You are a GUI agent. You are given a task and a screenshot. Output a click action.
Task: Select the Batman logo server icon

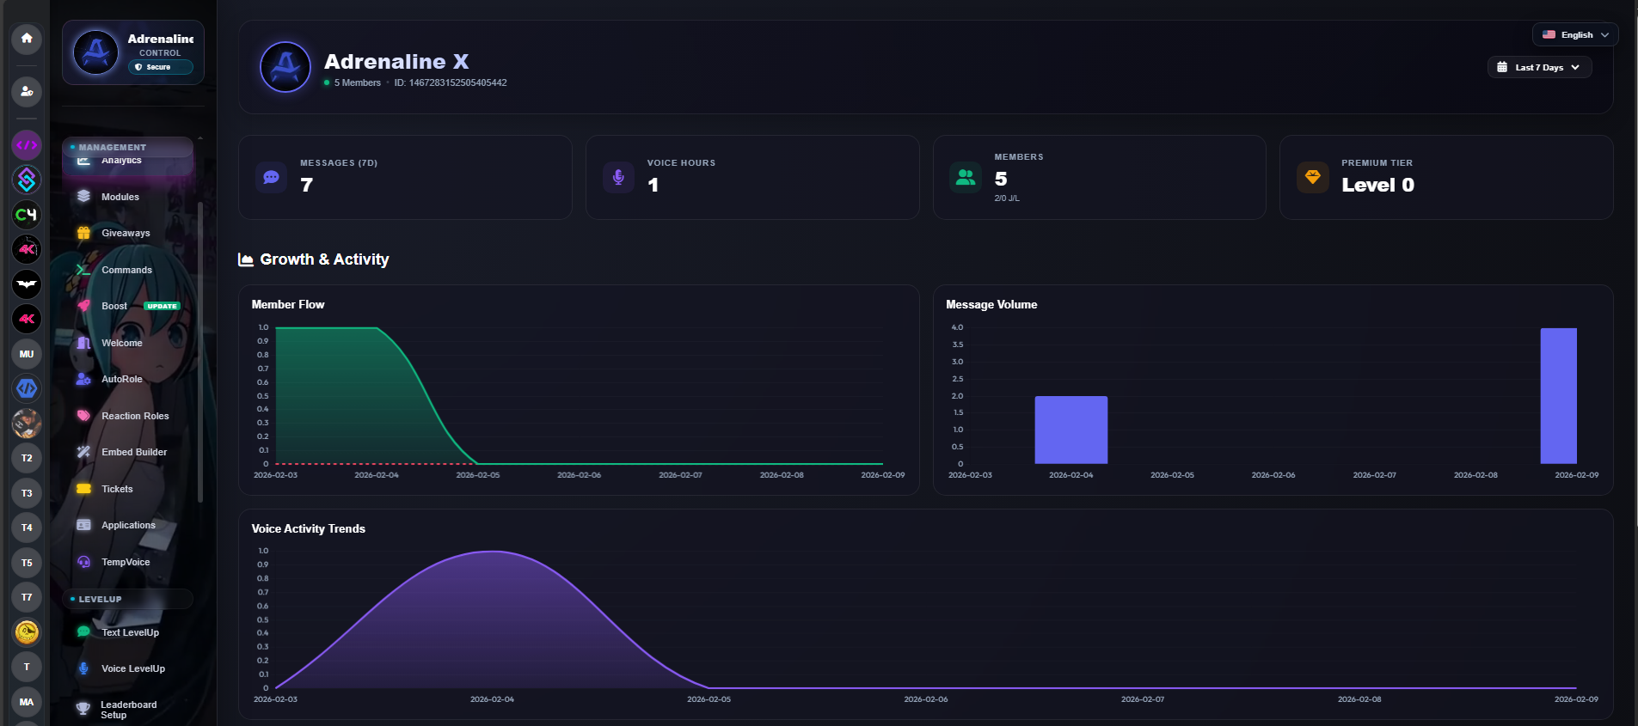click(27, 284)
